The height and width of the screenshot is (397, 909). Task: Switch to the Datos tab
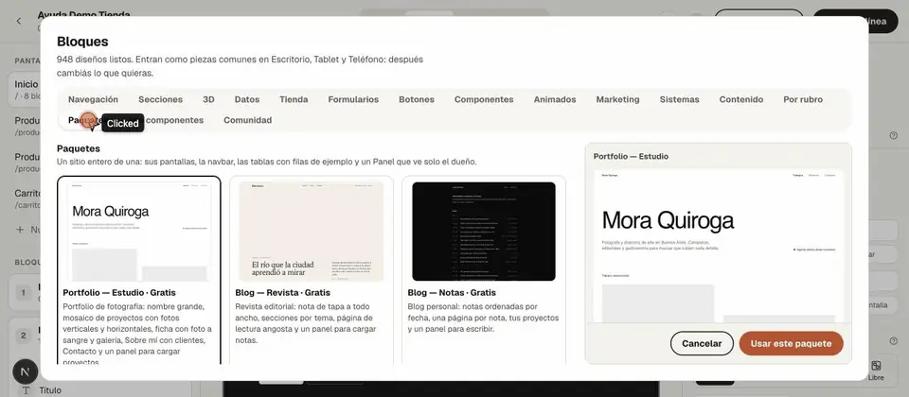[x=247, y=99]
